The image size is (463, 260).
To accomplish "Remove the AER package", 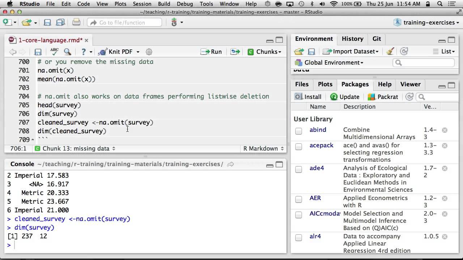I will (x=445, y=198).
